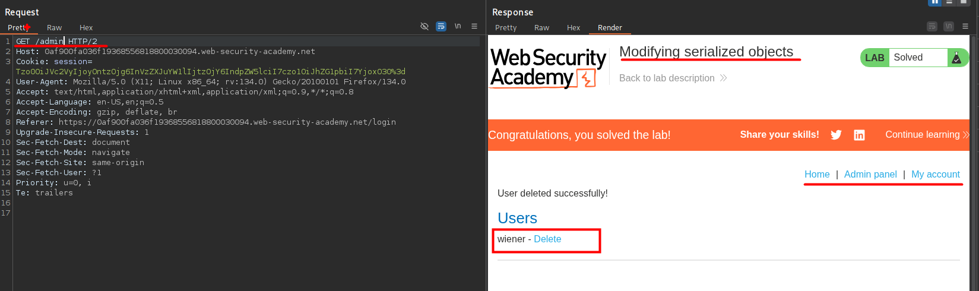Click the LinkedIn share icon
This screenshot has width=979, height=291.
pyautogui.click(x=859, y=135)
